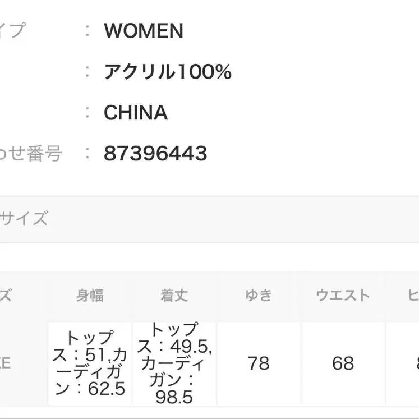This screenshot has width=419, height=419.
Task: Click the 身幅 column header
Action: tap(90, 295)
